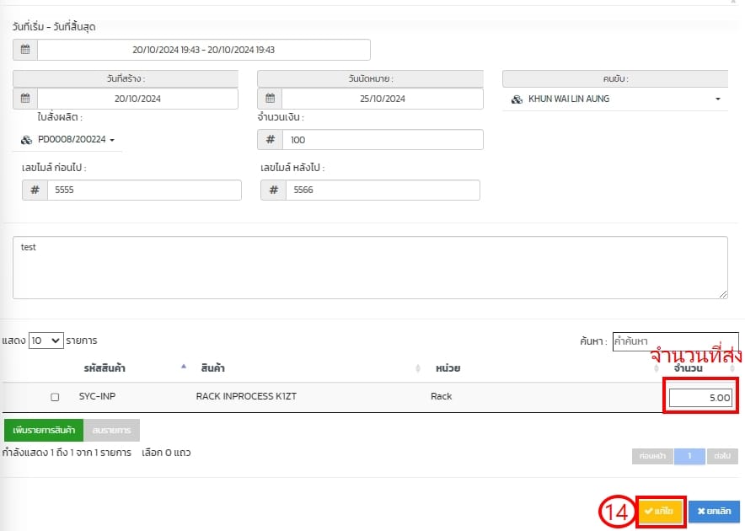Open the rows-per-page selector showing 10
The height and width of the screenshot is (531, 745).
tap(46, 341)
